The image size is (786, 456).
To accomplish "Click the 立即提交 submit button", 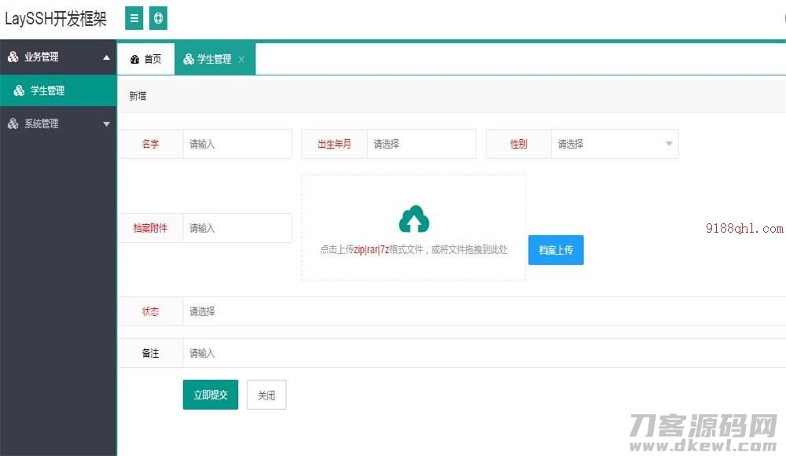I will [210, 395].
